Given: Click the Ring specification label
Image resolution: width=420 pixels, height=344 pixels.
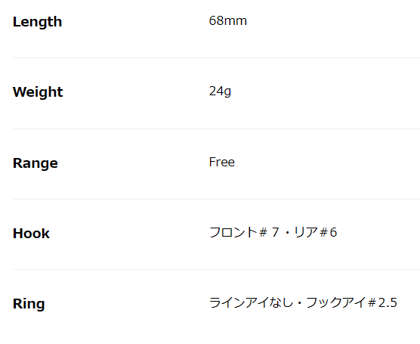Looking at the screenshot, I should [29, 304].
